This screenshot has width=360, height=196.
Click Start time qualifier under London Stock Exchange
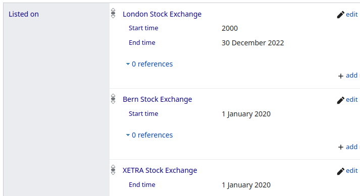(x=143, y=28)
